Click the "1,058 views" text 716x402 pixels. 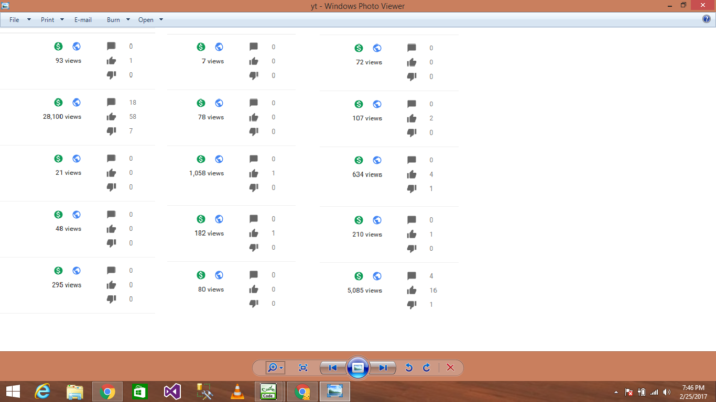207,173
